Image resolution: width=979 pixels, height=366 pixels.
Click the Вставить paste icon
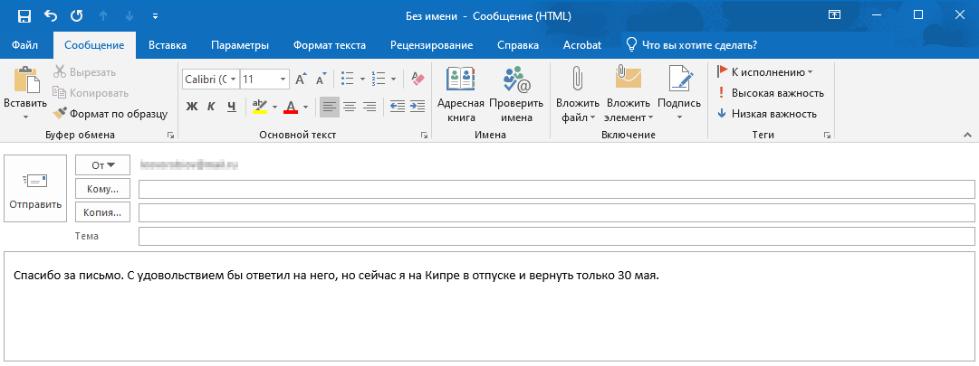point(25,80)
